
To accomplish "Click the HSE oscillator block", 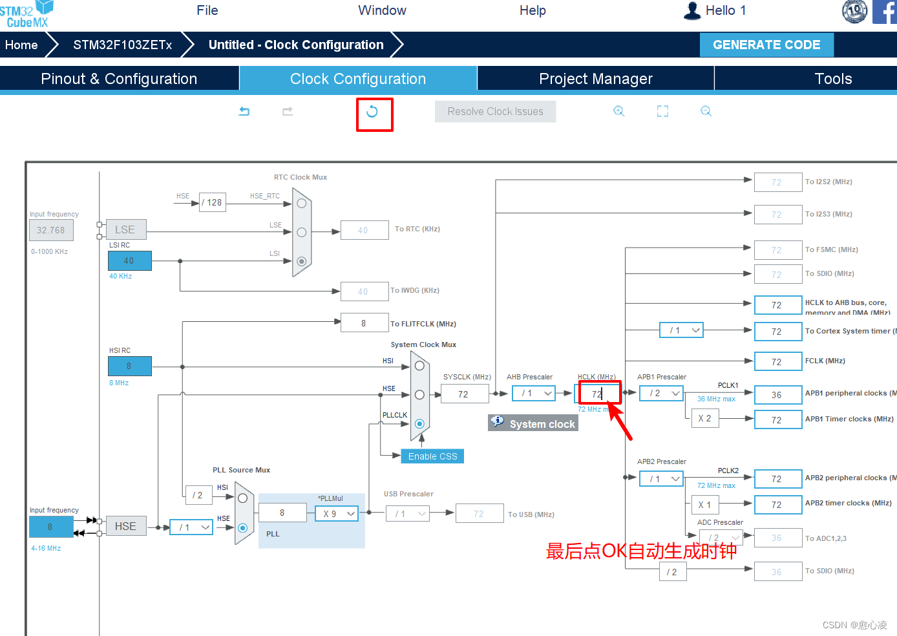I will pos(126,526).
